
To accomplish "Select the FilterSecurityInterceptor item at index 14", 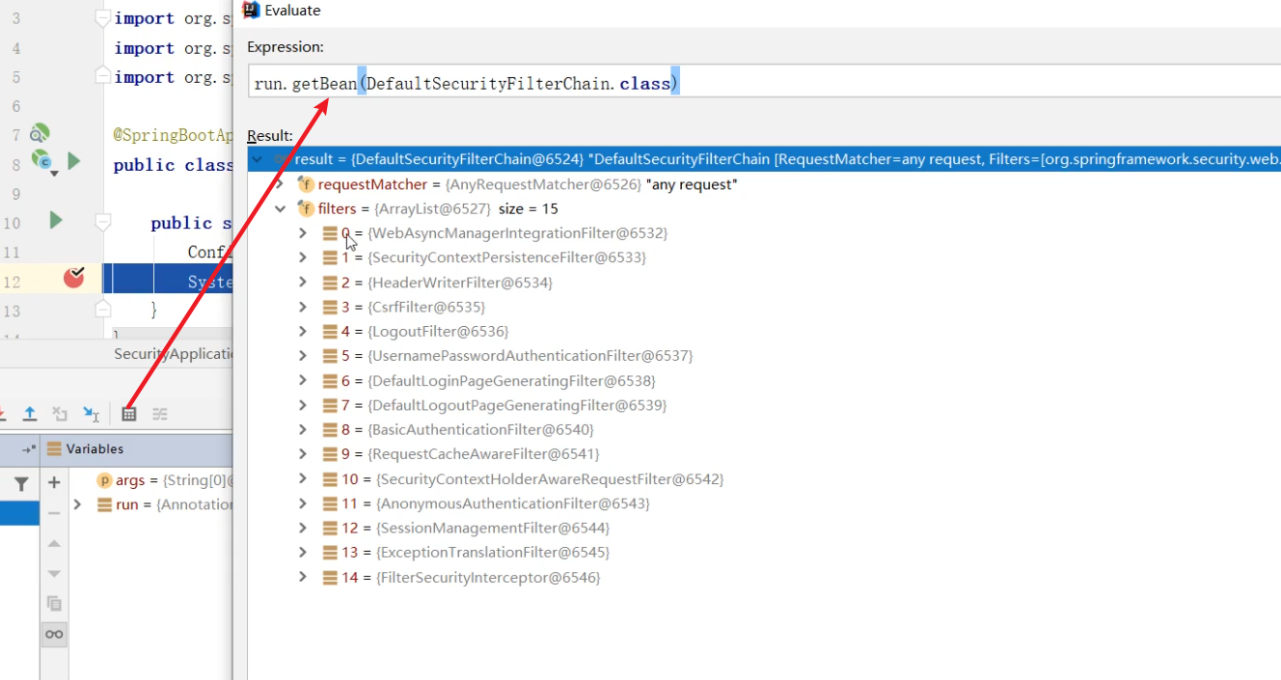I will 488,577.
